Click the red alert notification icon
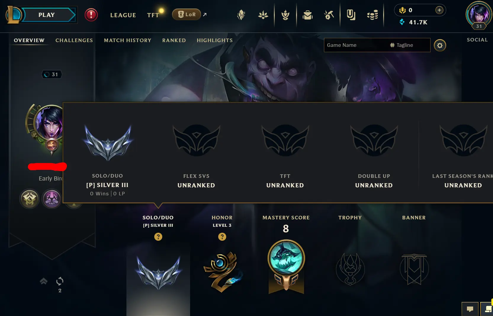The height and width of the screenshot is (316, 493). pos(91,15)
